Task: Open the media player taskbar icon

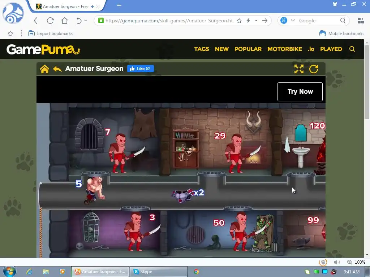Action: click(x=62, y=272)
